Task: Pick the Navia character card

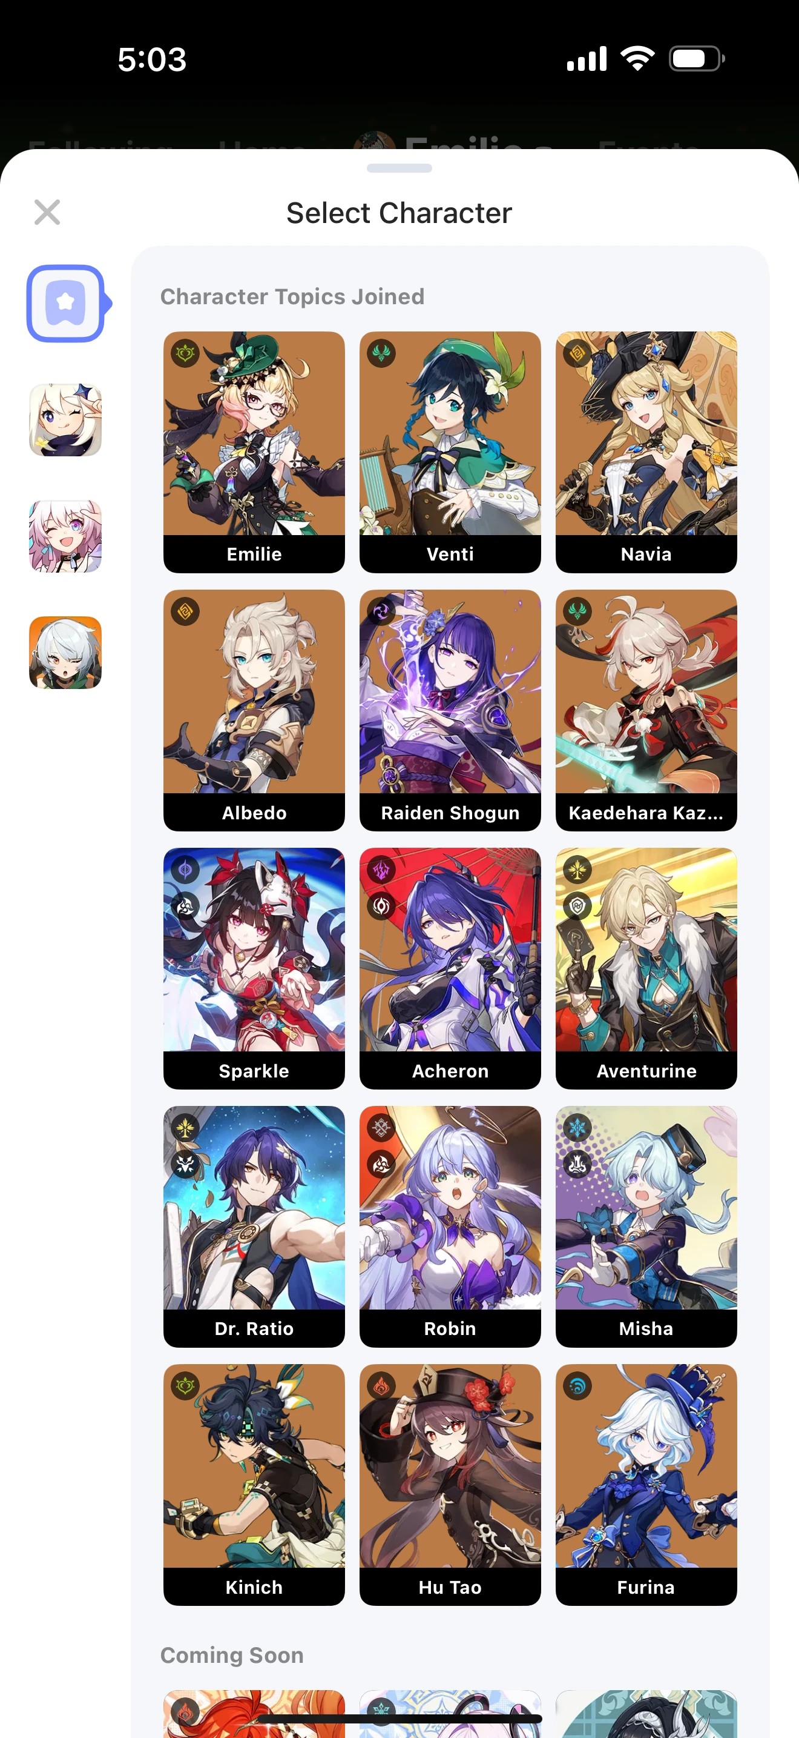Action: coord(646,452)
